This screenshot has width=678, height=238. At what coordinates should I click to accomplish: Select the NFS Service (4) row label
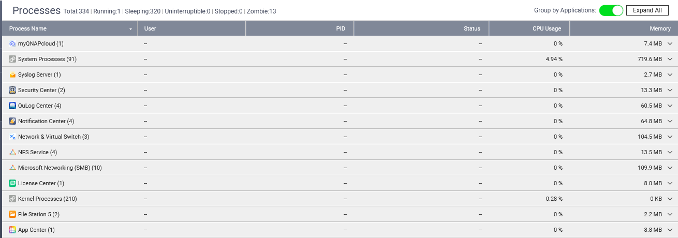pos(37,153)
